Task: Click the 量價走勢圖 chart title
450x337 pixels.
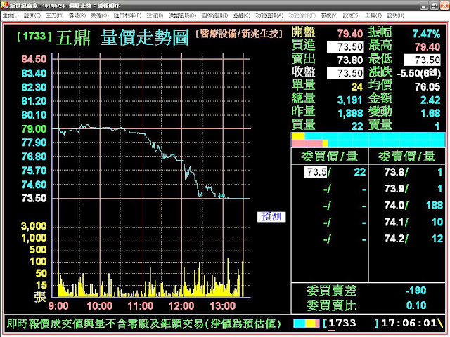Action: click(145, 37)
